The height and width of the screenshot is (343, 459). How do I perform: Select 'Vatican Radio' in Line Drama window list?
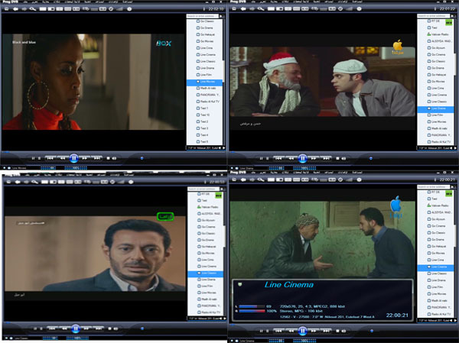(438, 34)
